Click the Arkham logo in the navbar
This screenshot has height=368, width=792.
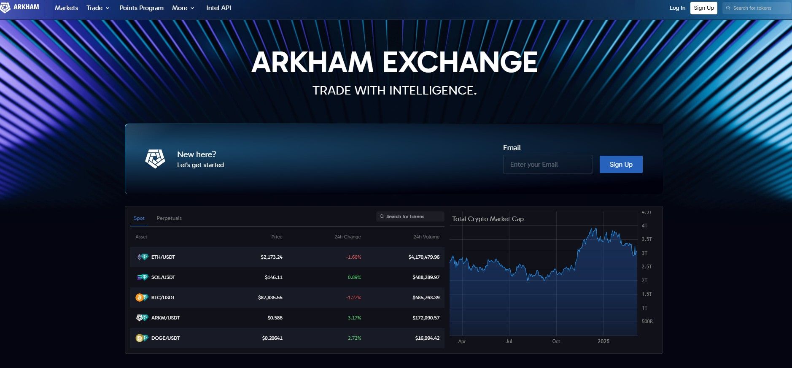tap(20, 8)
